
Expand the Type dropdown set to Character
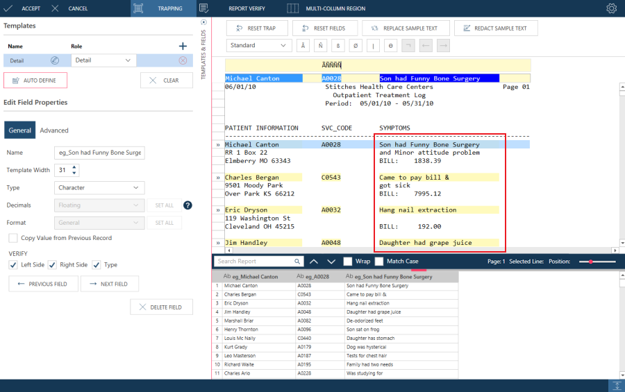pos(99,187)
